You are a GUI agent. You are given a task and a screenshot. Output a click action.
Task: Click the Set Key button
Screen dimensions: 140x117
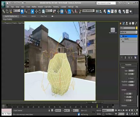point(99,114)
